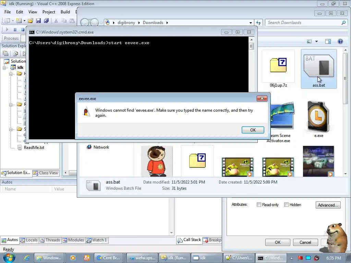
Task: Click Cancel in the Properties dialog
Action: tap(305, 242)
